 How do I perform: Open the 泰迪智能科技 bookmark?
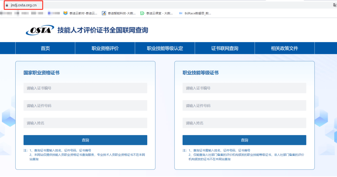(x=119, y=13)
